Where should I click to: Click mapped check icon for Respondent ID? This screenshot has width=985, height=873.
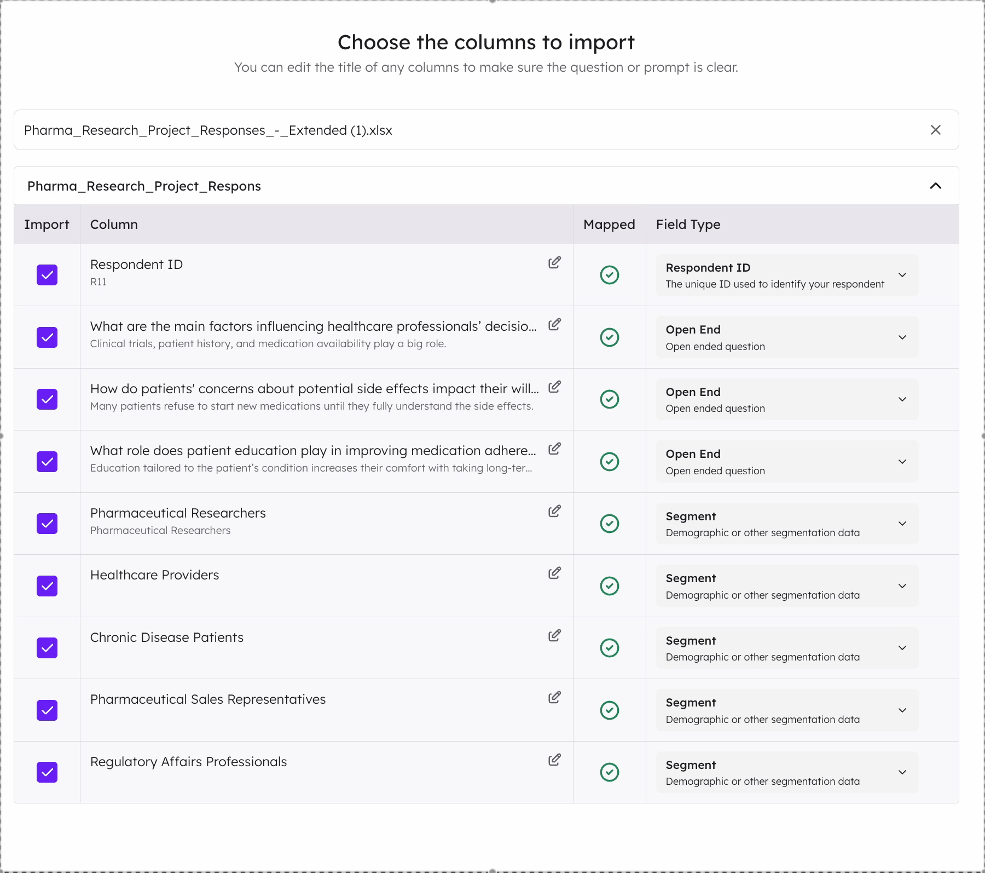609,275
